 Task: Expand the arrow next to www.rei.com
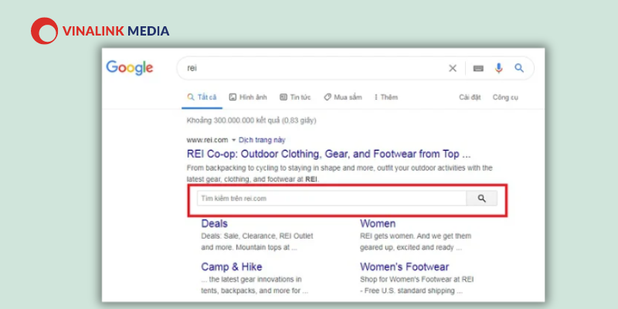233,140
